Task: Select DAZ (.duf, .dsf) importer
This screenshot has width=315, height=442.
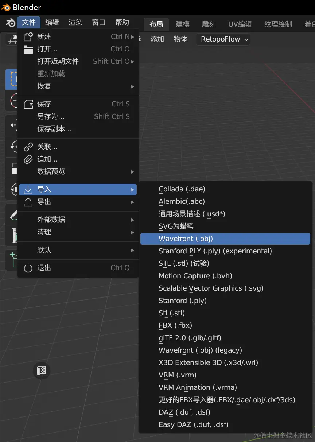Action: click(225, 412)
